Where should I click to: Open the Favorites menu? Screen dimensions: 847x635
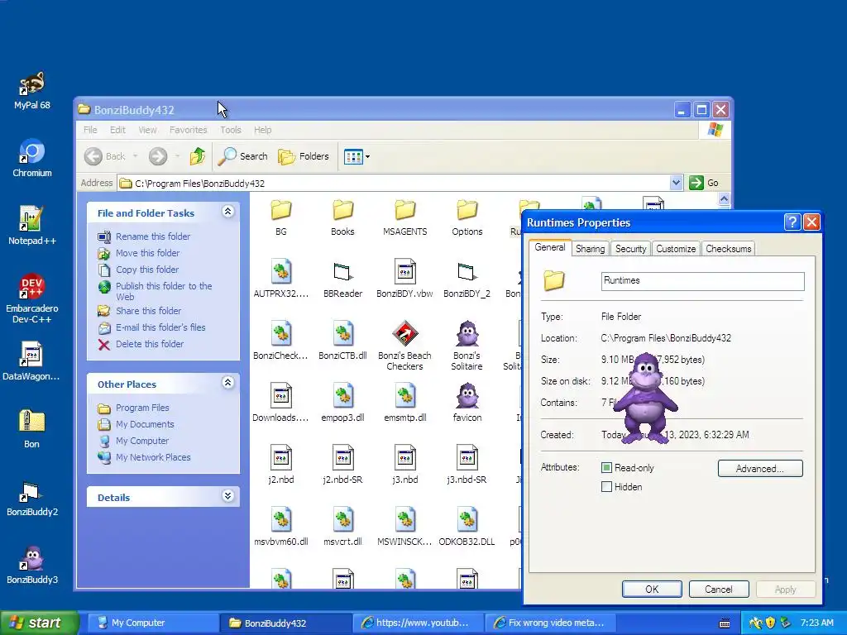coord(188,130)
